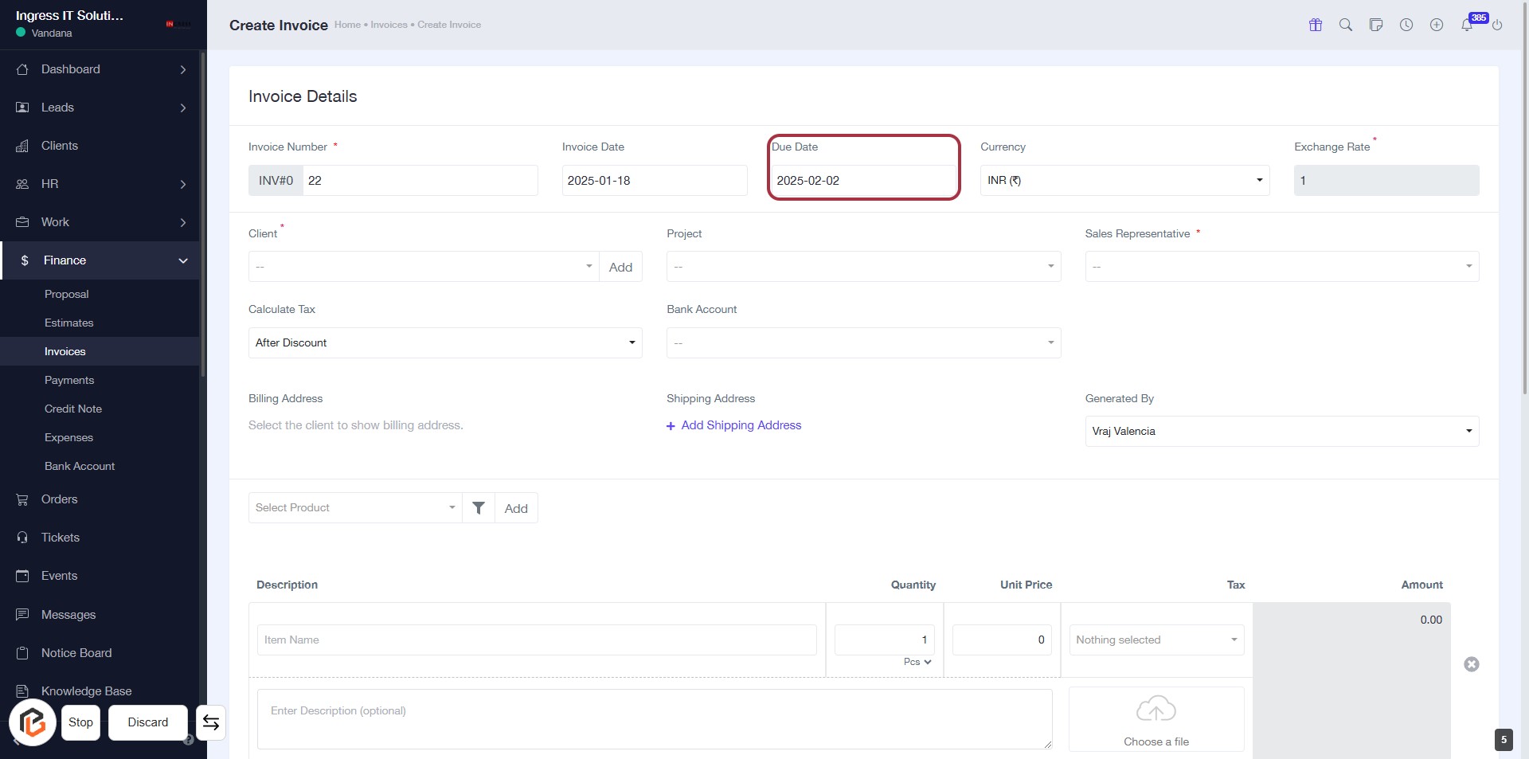This screenshot has height=759, width=1529.
Task: Open Credit Note in sidebar
Action: [x=73, y=409]
